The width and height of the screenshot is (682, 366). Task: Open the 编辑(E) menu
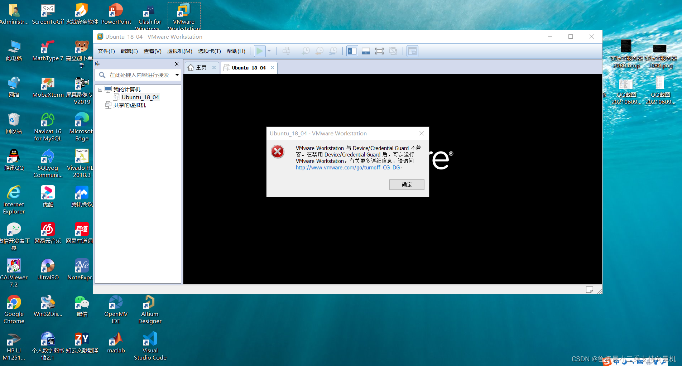pos(129,51)
